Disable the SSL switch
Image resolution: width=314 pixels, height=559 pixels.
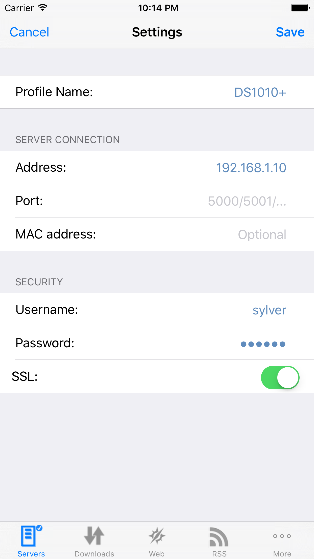280,377
